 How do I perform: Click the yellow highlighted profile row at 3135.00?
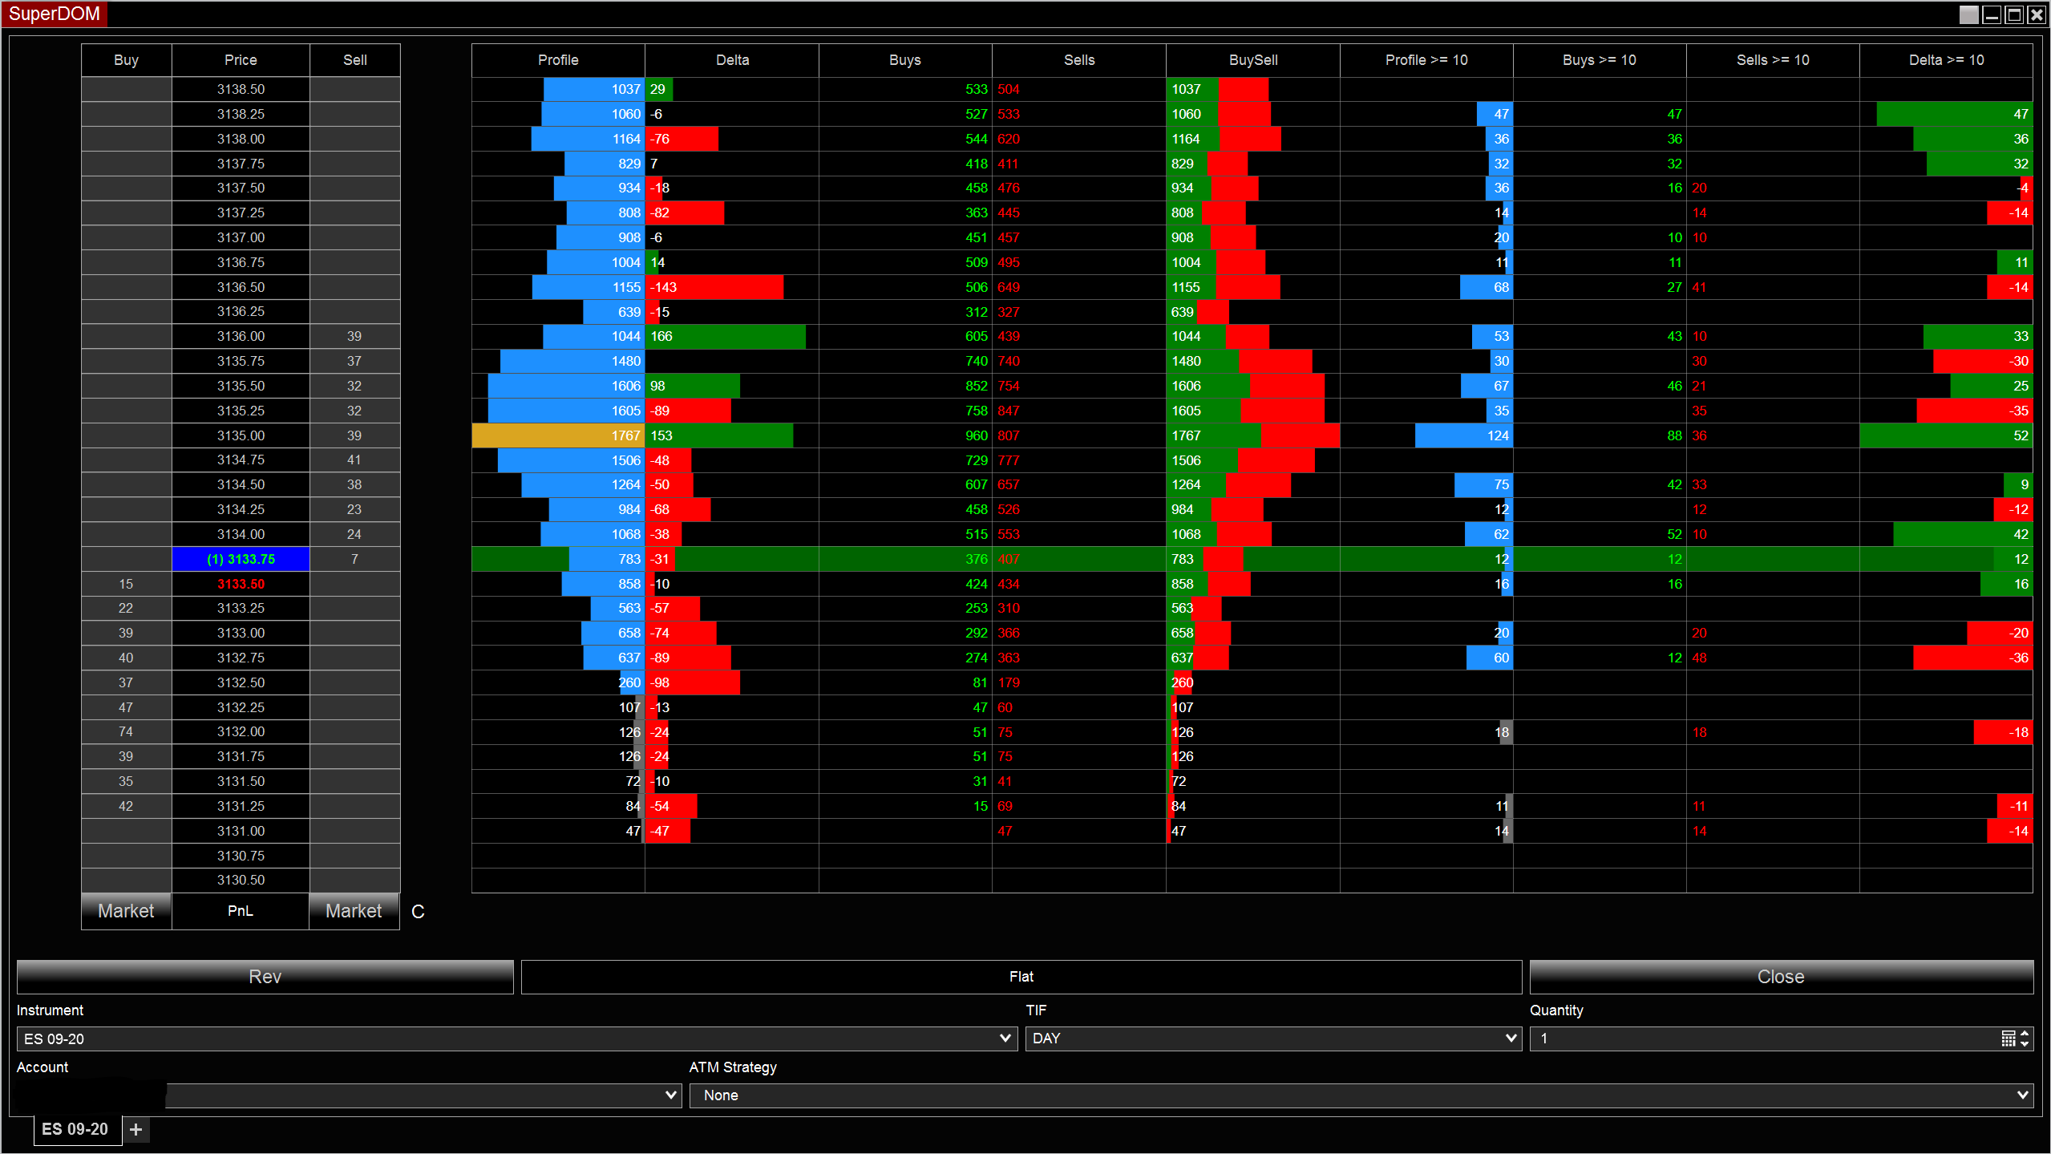click(557, 435)
